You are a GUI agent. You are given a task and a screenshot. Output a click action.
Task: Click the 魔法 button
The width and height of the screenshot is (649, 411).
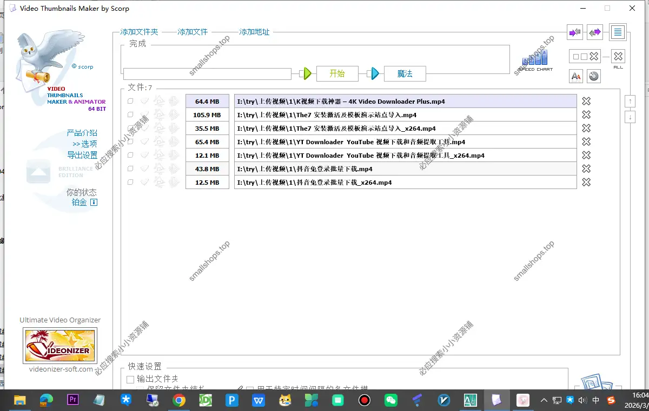click(x=405, y=73)
